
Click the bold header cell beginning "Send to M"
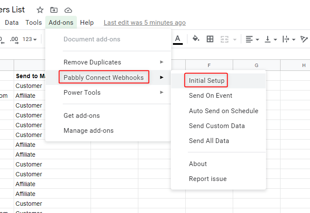click(x=29, y=76)
